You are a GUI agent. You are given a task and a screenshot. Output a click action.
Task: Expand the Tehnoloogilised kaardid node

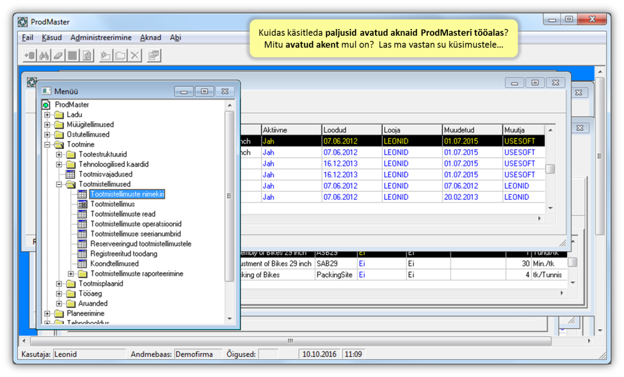coord(59,164)
